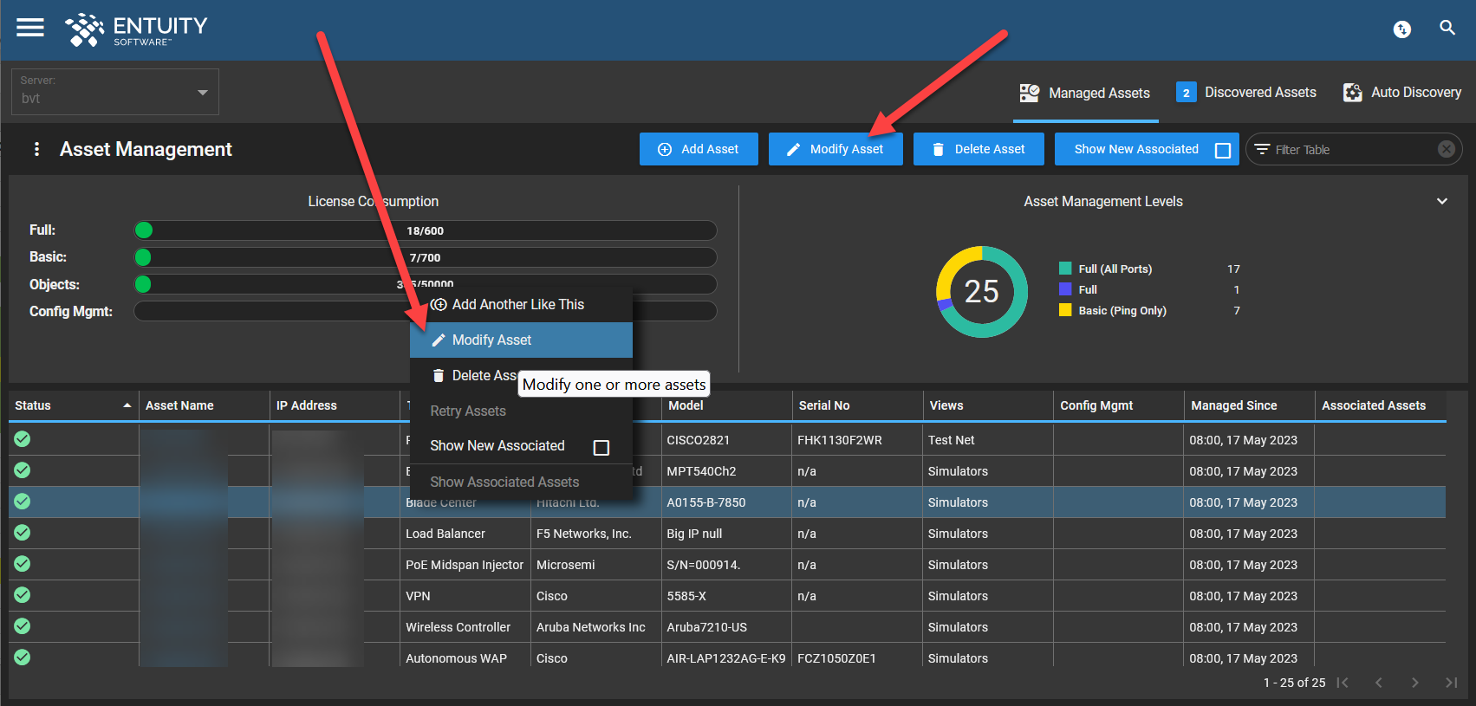Select the AIR-LAP1232AG-E-K9 model cell
This screenshot has width=1476, height=706.
pyautogui.click(x=725, y=658)
